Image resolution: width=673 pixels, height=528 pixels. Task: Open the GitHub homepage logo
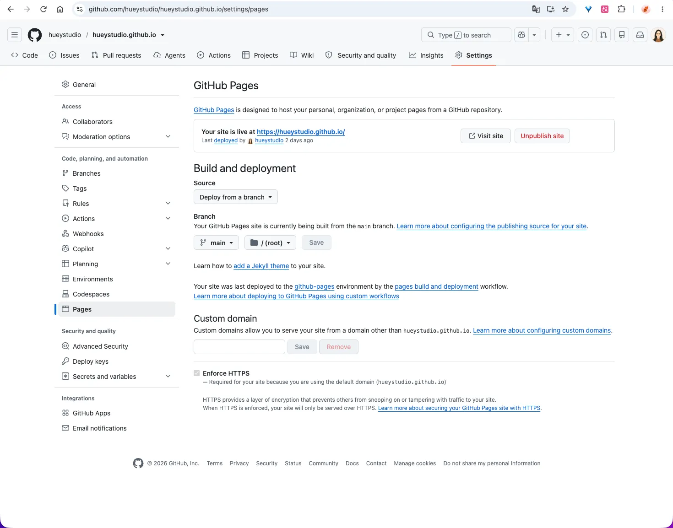35,35
